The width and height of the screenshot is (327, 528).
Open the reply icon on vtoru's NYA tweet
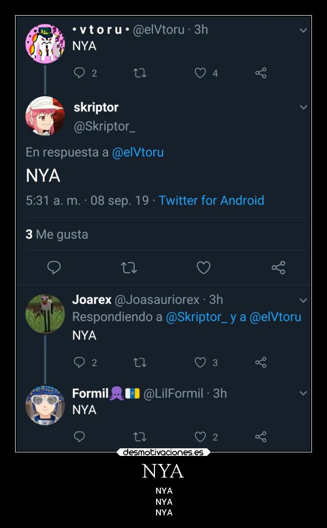coord(79,73)
